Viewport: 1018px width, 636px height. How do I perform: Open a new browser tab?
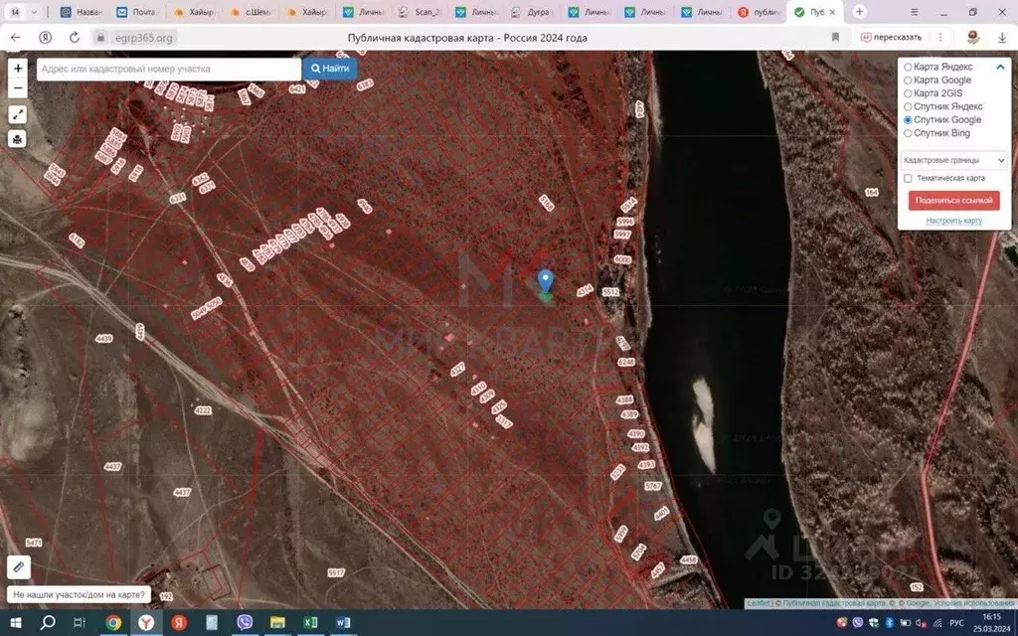click(x=860, y=12)
